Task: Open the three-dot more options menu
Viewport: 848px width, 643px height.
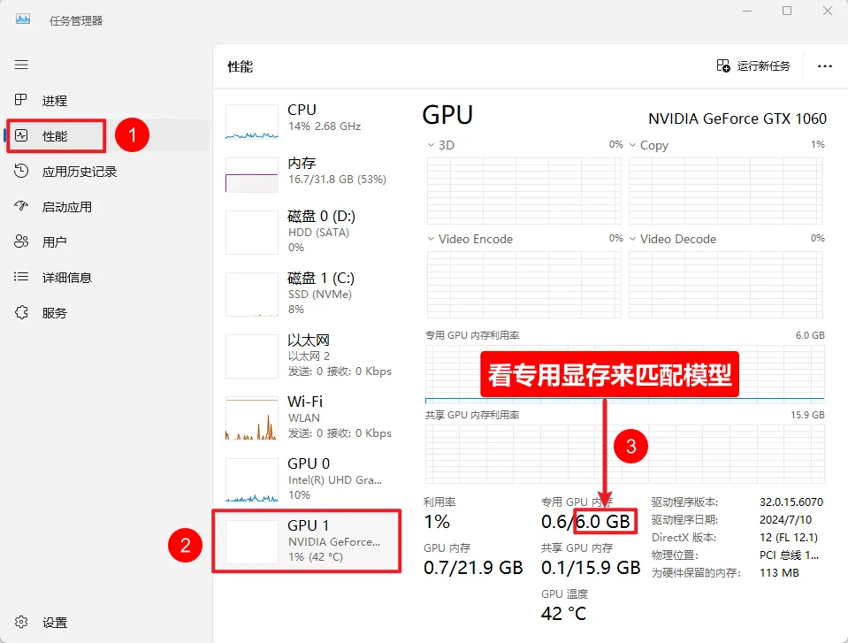Action: coord(825,66)
